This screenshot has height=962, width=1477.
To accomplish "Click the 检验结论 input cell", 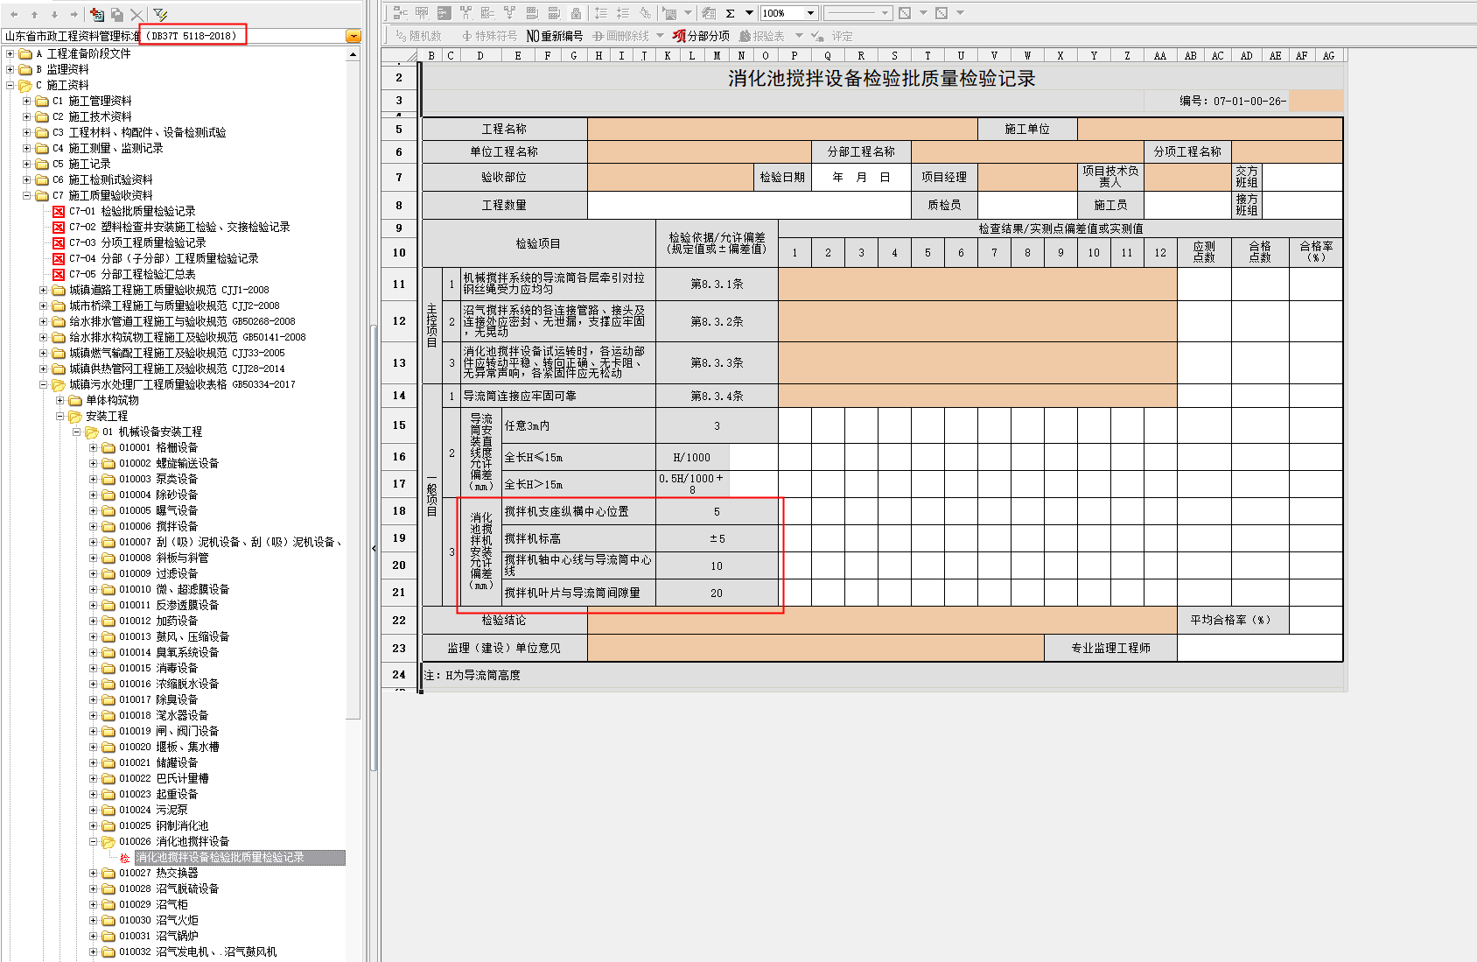I will coord(882,621).
